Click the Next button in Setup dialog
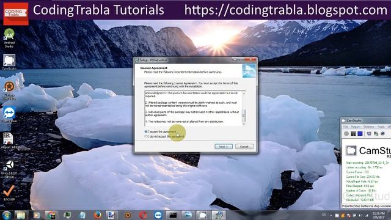Image resolution: width=391 pixels, height=220 pixels. [224, 147]
